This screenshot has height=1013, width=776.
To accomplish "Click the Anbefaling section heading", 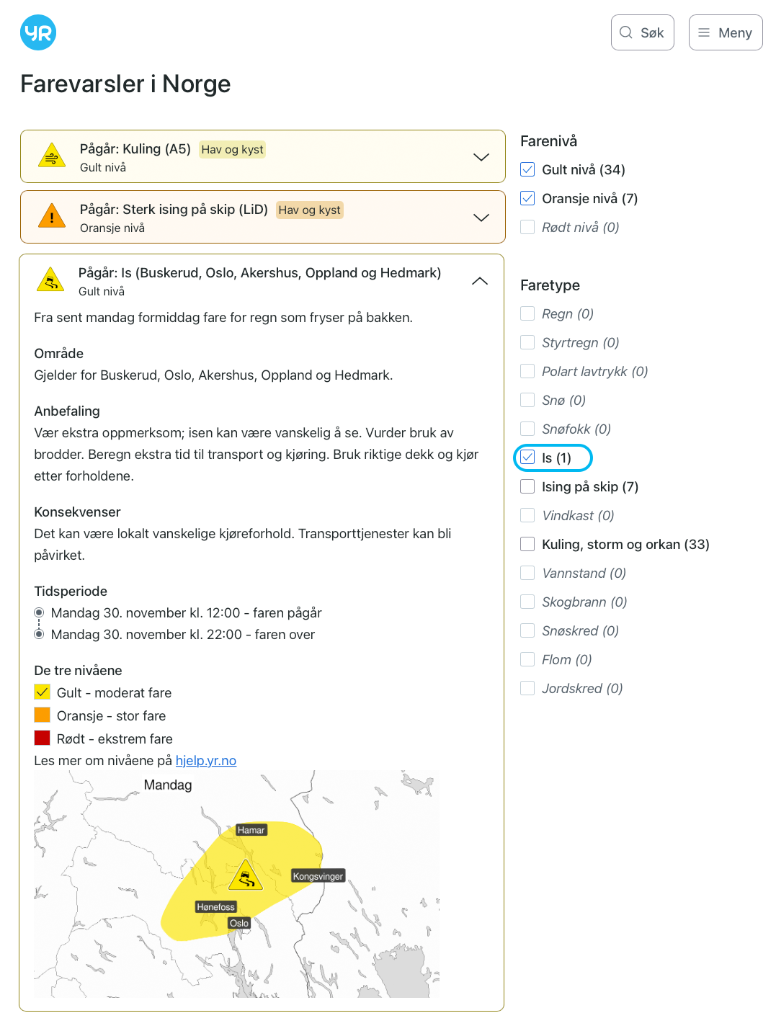I will tap(67, 411).
